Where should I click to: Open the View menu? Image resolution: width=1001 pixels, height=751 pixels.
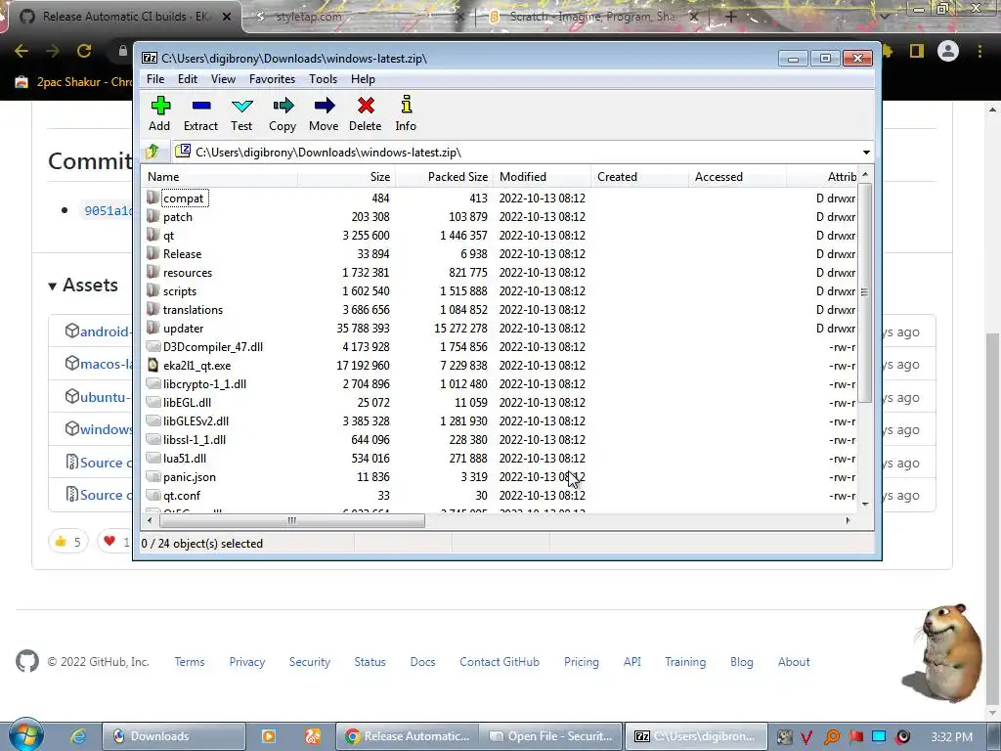click(x=223, y=78)
